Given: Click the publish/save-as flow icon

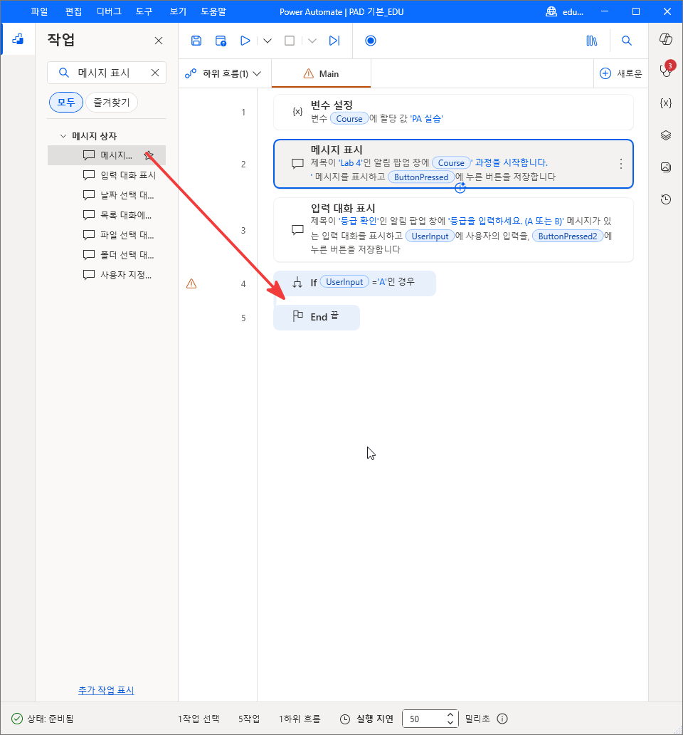Looking at the screenshot, I should 221,41.
